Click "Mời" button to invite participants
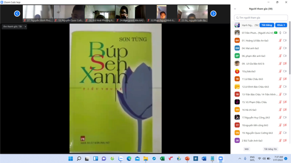 [x=246, y=149]
